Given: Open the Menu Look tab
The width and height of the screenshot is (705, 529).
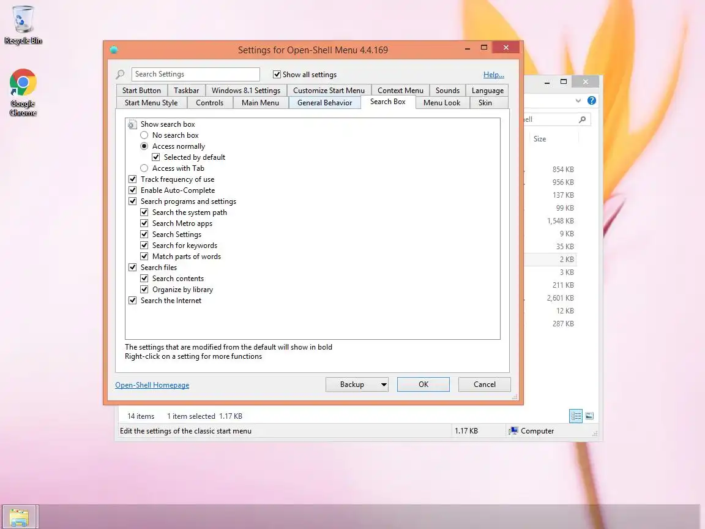Looking at the screenshot, I should point(442,103).
